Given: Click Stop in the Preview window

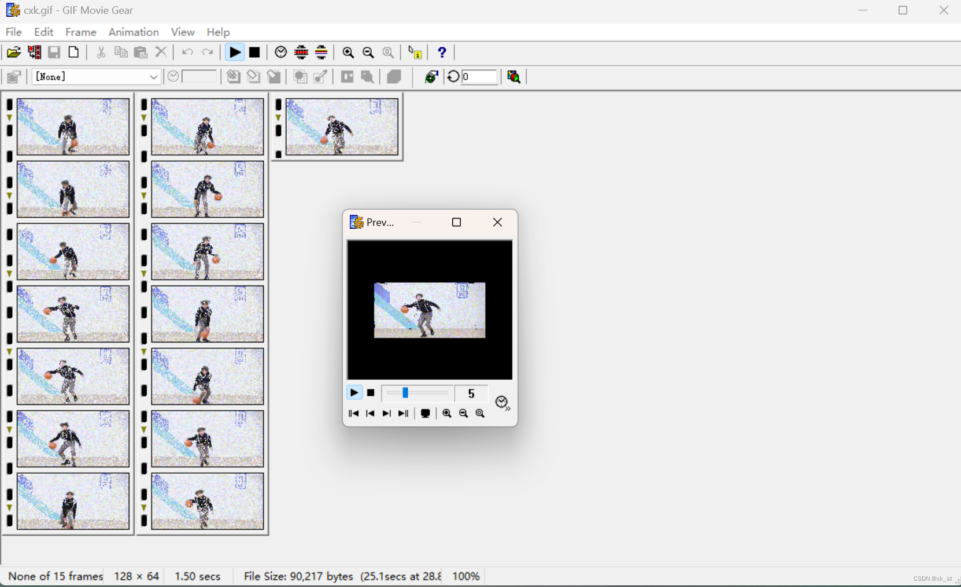Looking at the screenshot, I should click(x=371, y=393).
